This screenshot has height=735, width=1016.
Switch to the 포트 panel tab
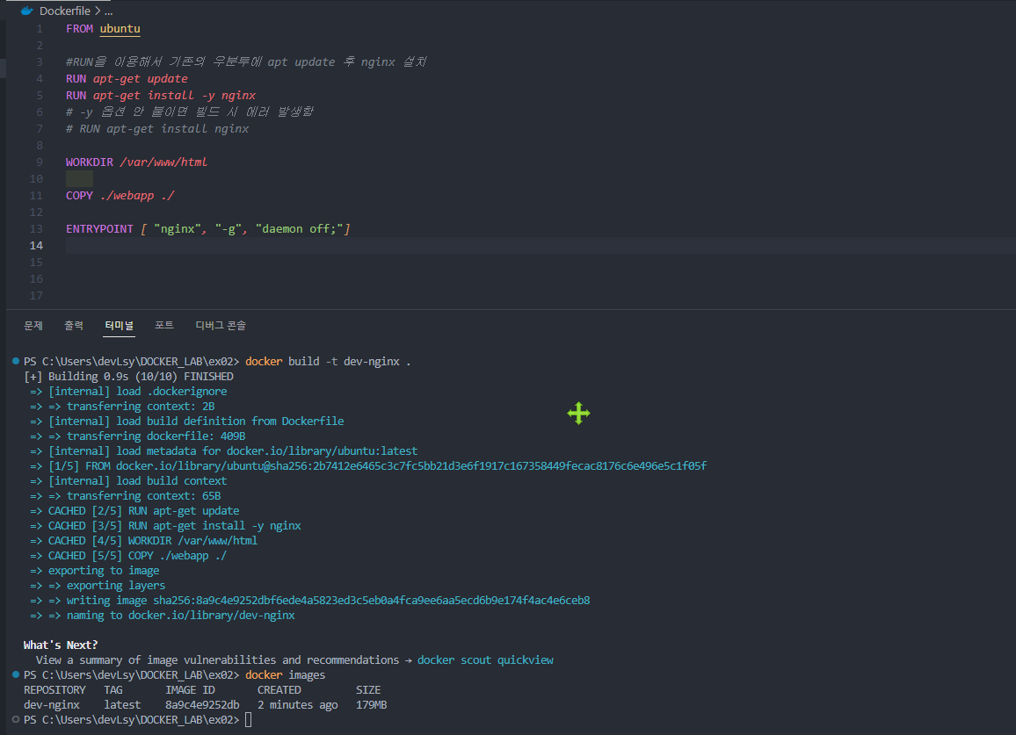[x=163, y=325]
